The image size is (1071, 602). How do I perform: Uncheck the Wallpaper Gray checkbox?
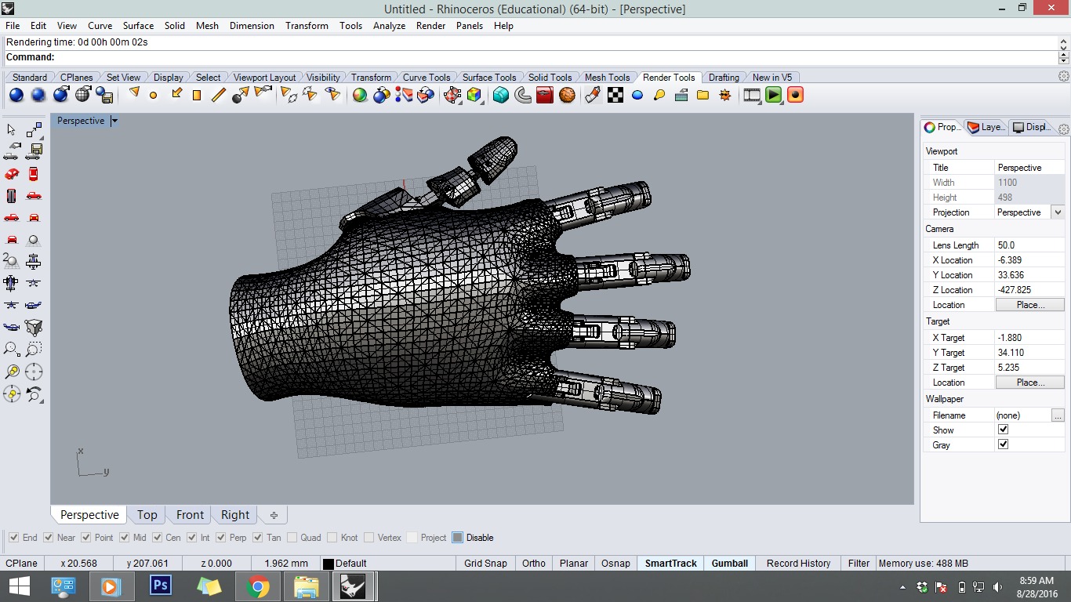point(1003,444)
